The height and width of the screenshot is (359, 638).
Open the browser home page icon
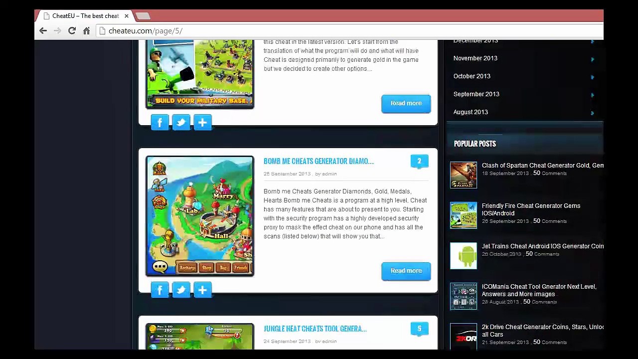pyautogui.click(x=86, y=31)
